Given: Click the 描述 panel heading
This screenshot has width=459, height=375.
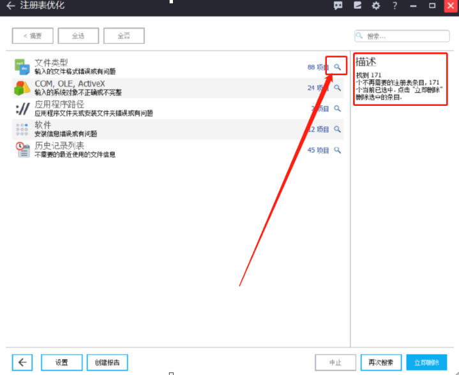Looking at the screenshot, I should (x=366, y=62).
